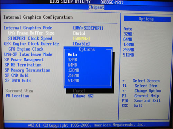The image size is (173, 129).
Task: Select SIDEPORT Clock Speed setting
Action: [30, 39]
